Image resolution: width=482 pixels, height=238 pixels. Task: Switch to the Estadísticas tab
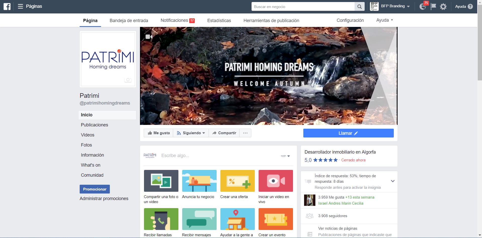[x=219, y=21]
